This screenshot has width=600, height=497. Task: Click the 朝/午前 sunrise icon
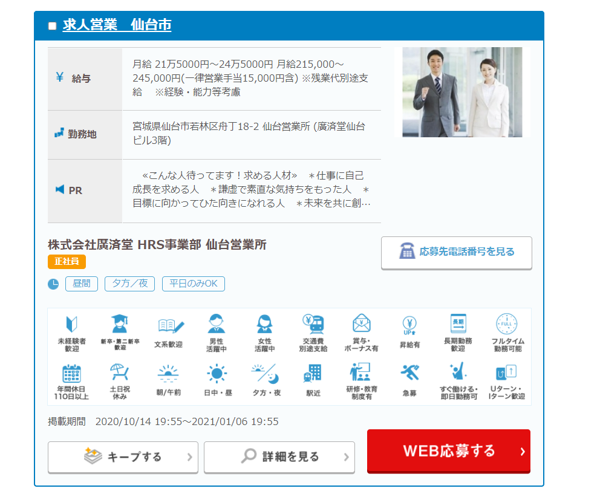168,374
